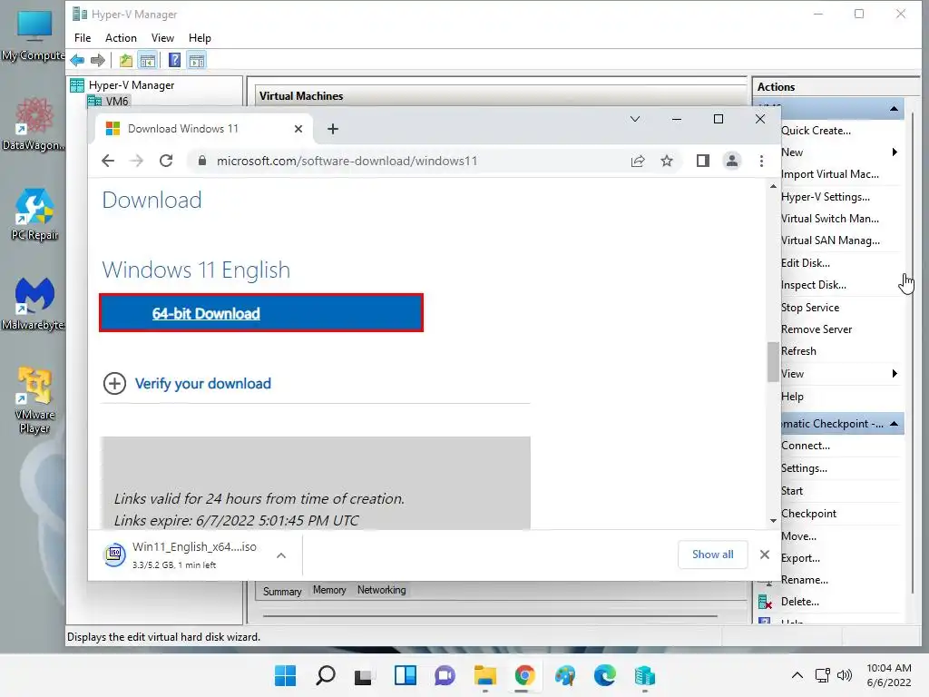Click the Hyper-V Manager taskbar icon

645,675
